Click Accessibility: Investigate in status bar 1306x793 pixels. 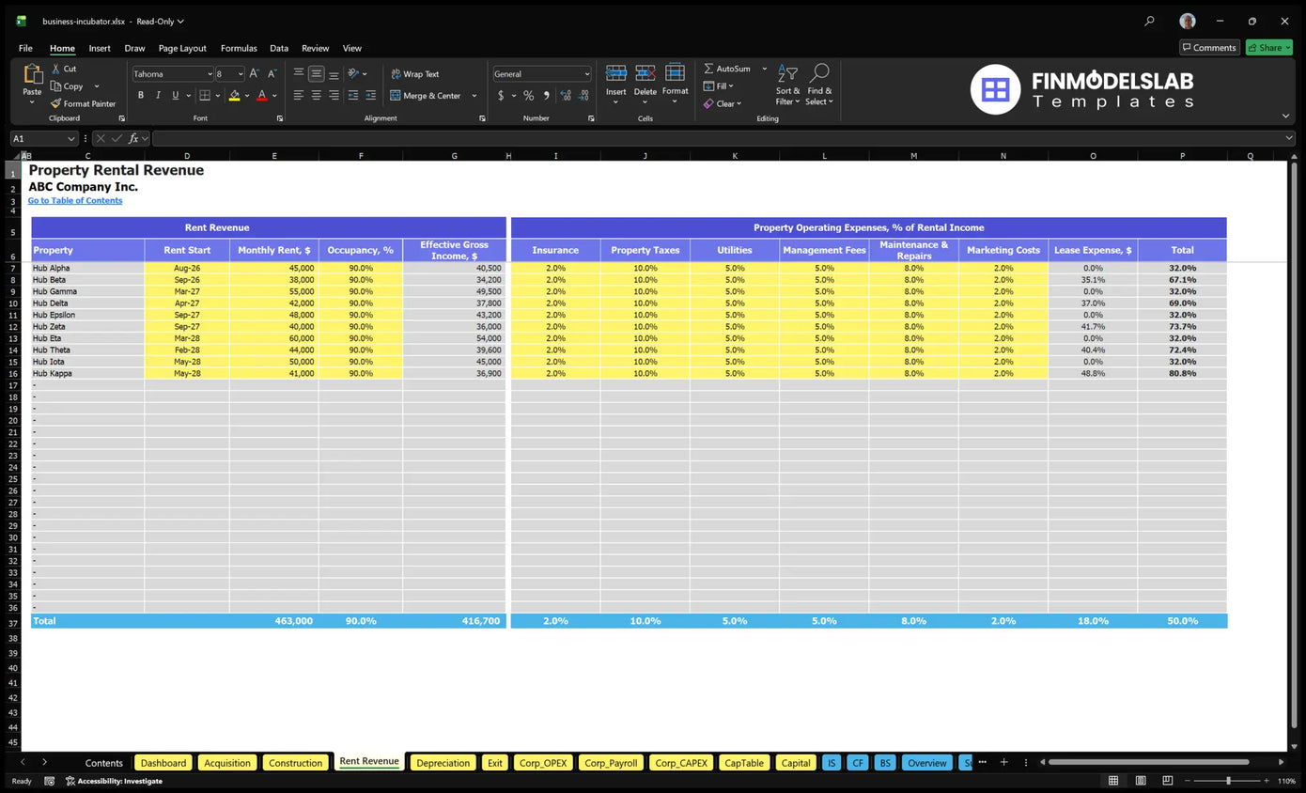pos(113,781)
